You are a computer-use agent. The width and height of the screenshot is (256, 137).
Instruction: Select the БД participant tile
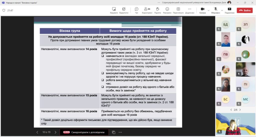pyautogui.click(x=225, y=24)
